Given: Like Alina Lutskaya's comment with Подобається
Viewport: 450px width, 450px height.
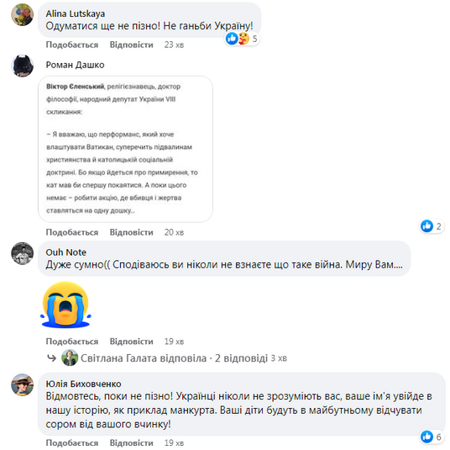Looking at the screenshot, I should pyautogui.click(x=72, y=45).
